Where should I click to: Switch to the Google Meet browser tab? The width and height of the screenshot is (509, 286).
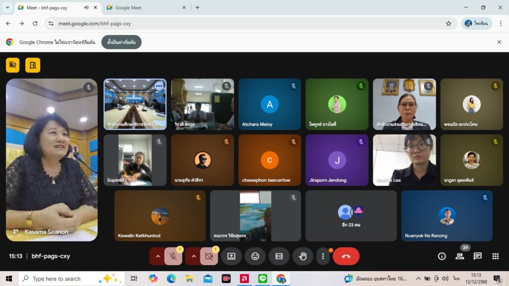click(144, 7)
